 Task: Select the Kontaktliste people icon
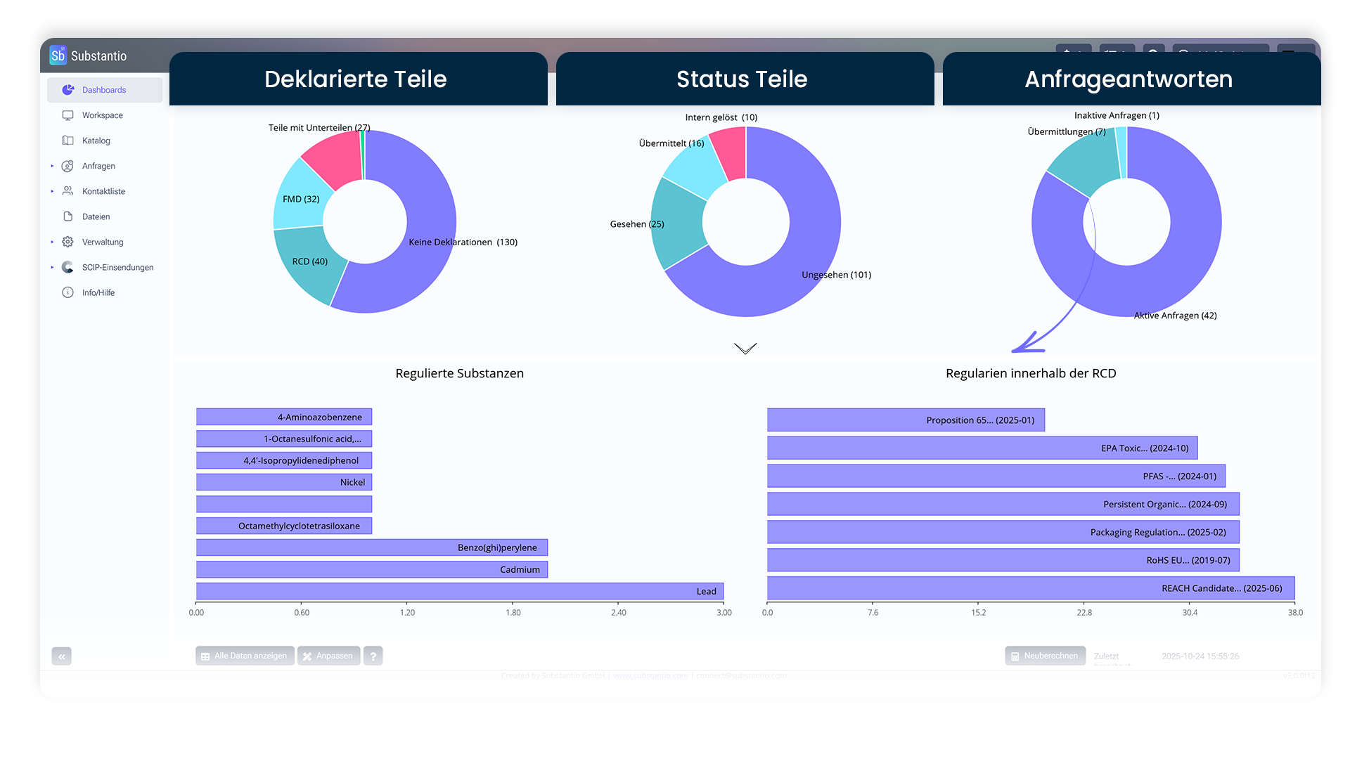(67, 191)
